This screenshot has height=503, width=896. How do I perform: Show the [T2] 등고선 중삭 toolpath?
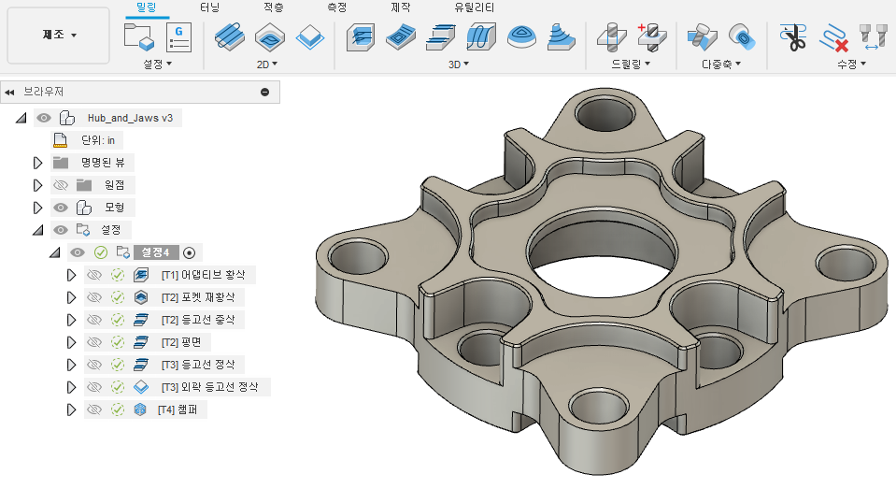click(94, 320)
